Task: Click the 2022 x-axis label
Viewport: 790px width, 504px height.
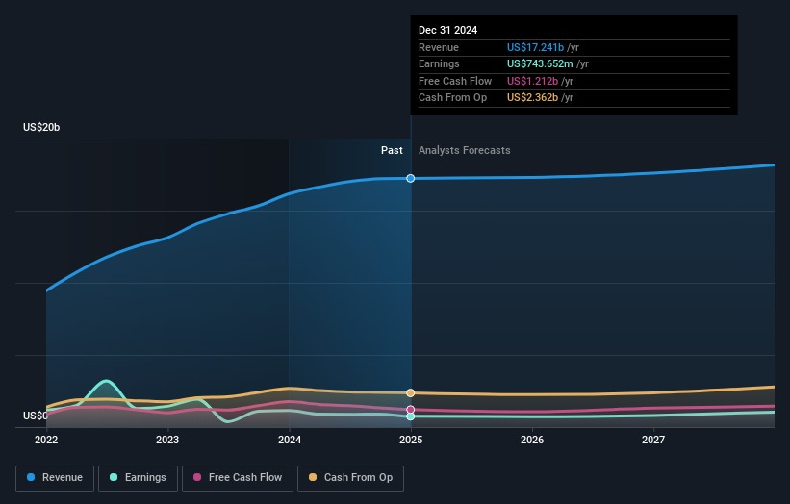Action: 46,441
